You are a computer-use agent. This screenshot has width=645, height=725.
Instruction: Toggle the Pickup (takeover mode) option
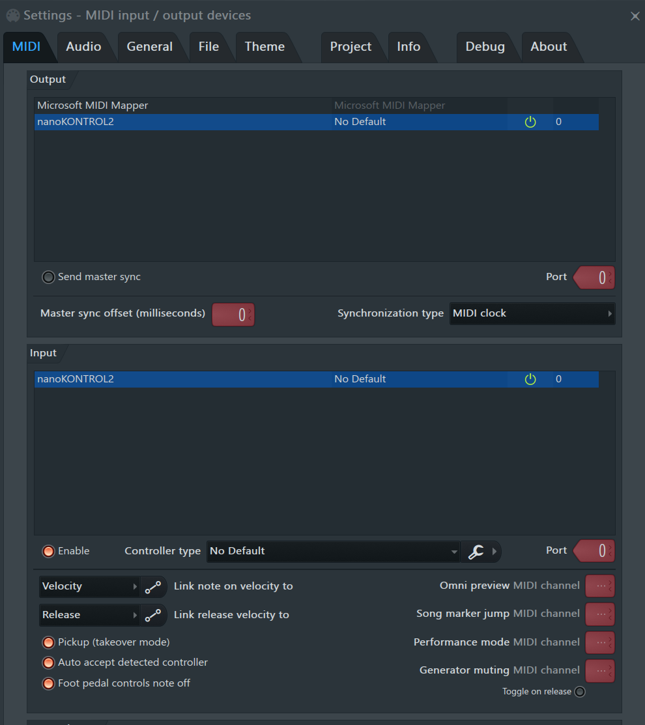tap(48, 642)
